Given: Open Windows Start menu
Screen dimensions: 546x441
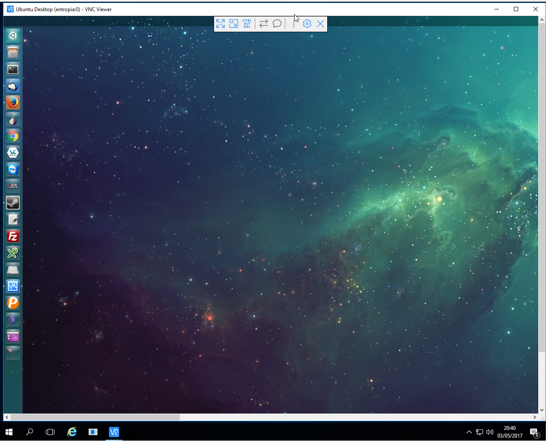Looking at the screenshot, I should [9, 432].
